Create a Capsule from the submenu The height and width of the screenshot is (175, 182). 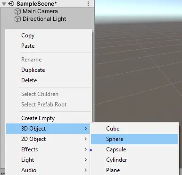click(134, 149)
